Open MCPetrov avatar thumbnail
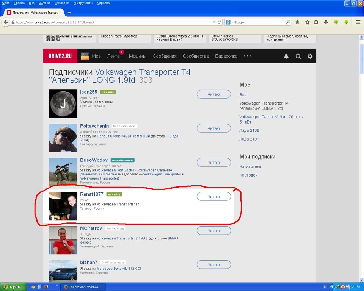 pos(63,240)
